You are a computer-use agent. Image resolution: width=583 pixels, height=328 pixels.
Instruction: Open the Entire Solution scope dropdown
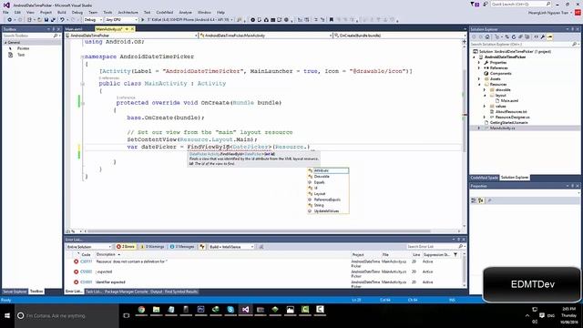pos(89,247)
